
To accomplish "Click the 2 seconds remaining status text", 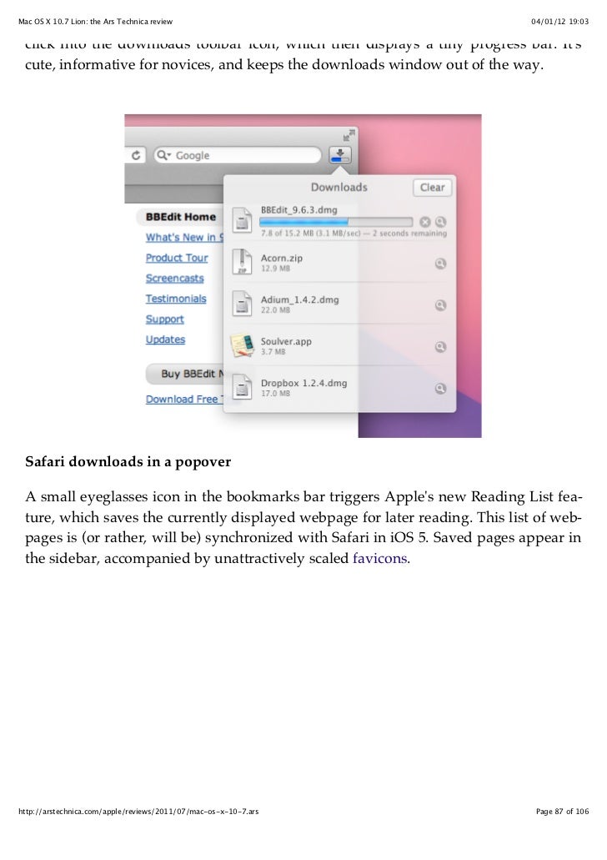I will click(409, 233).
